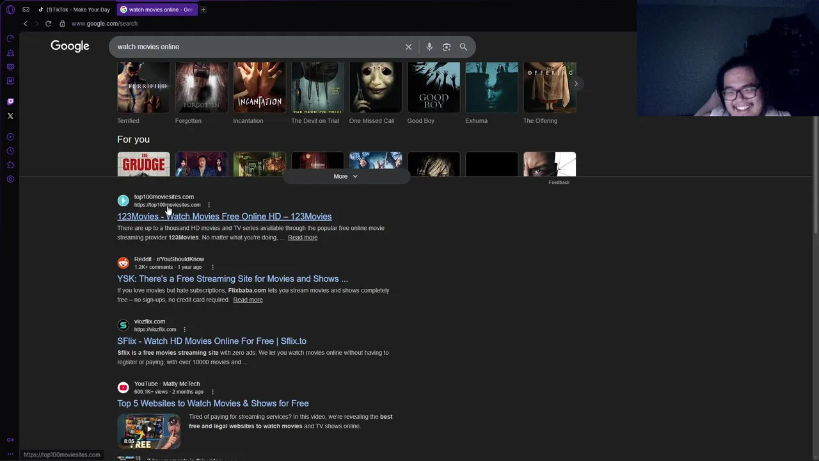The image size is (819, 461).
Task: Open the Opera GX main menu icon
Action: 10,10
